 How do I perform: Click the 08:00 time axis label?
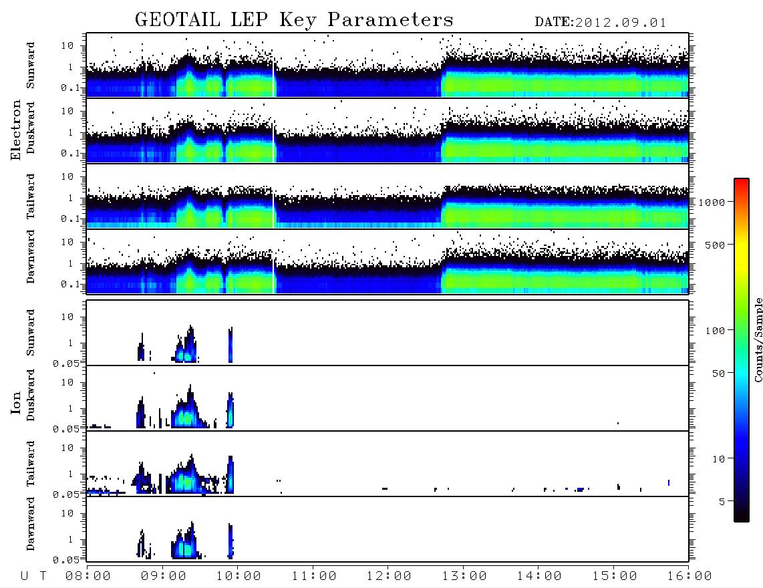click(88, 576)
